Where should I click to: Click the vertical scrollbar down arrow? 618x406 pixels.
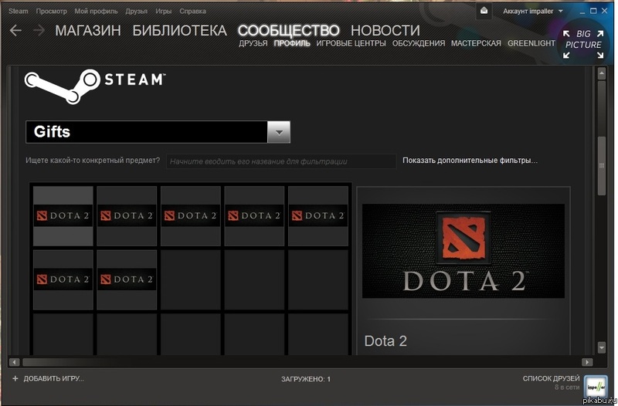pos(602,348)
